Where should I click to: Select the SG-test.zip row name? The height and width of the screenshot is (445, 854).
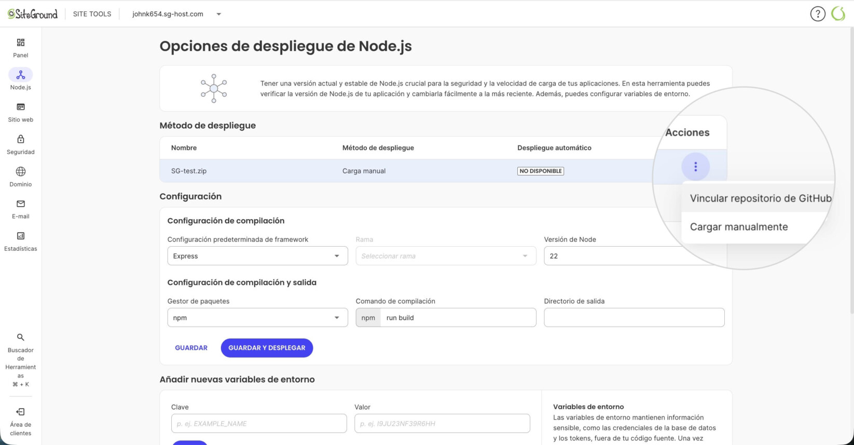[x=189, y=171]
